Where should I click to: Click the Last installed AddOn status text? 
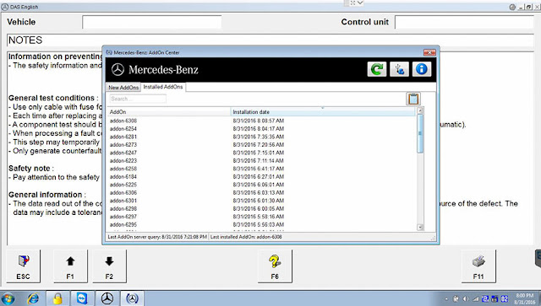click(246, 237)
